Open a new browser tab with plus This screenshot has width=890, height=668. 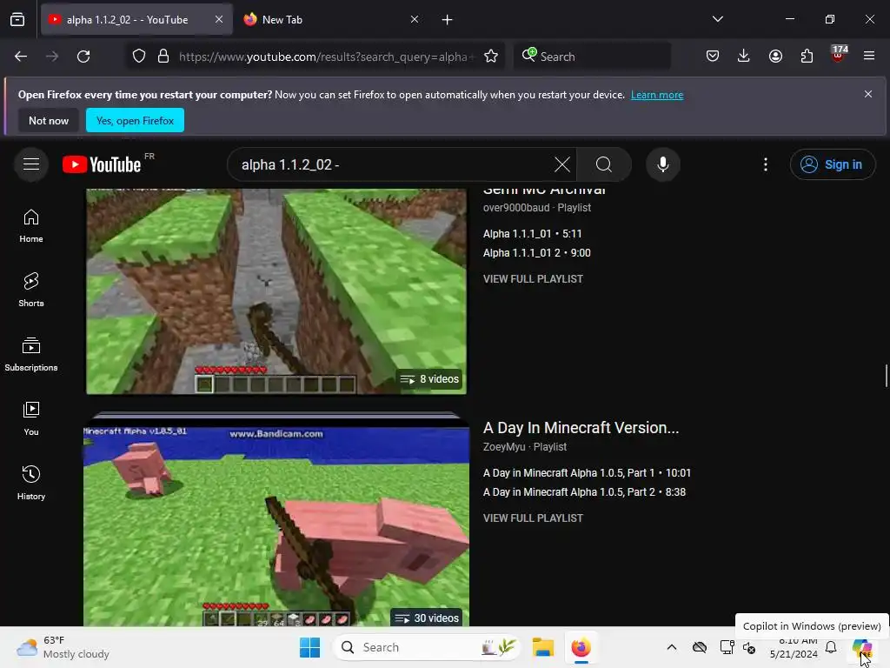click(448, 20)
